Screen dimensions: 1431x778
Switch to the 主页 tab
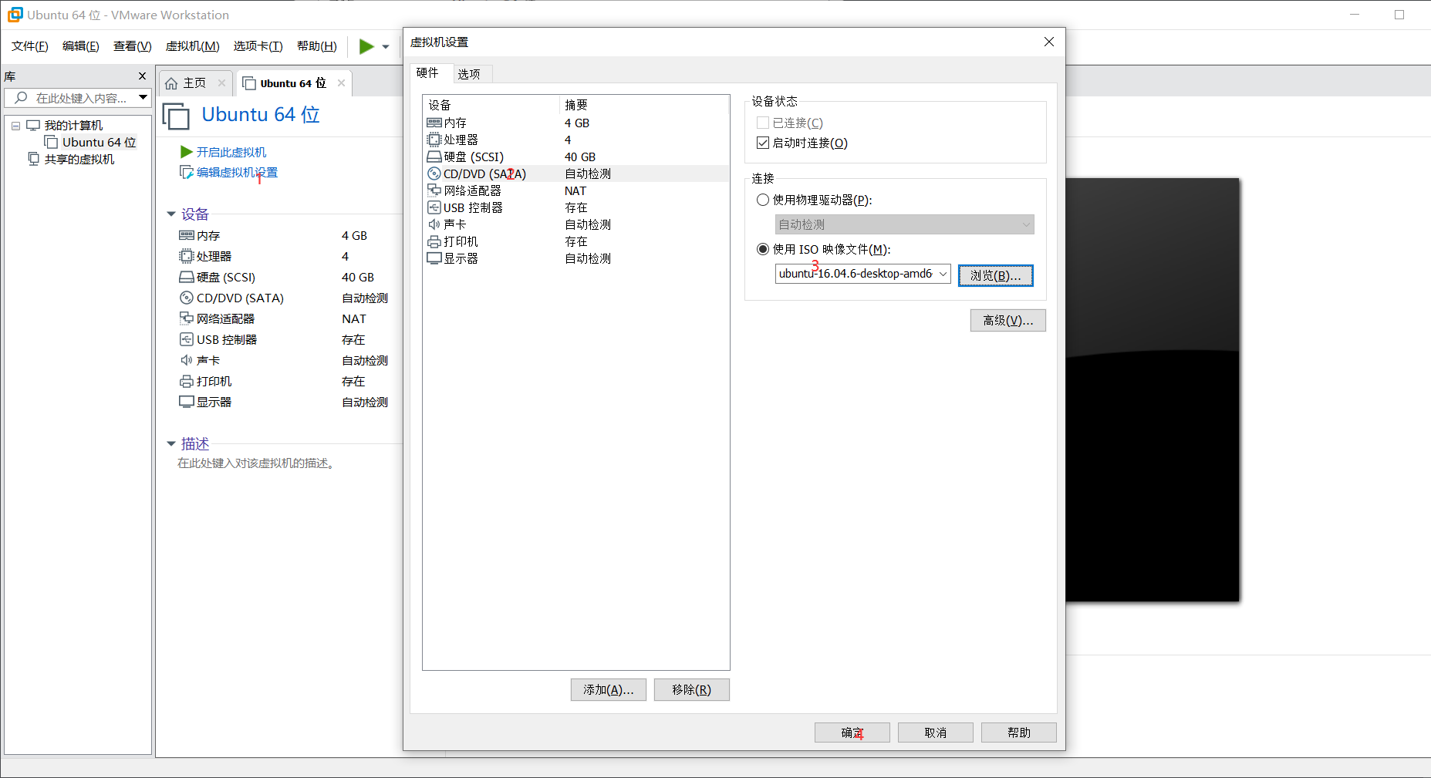pyautogui.click(x=194, y=83)
